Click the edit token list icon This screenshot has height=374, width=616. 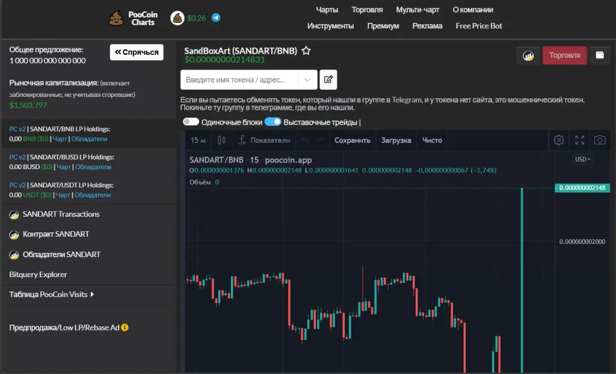328,80
